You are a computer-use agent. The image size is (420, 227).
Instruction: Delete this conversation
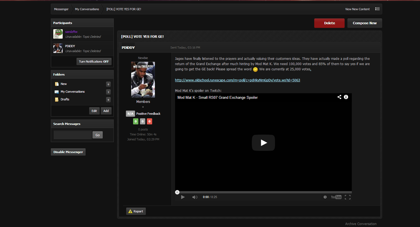pos(329,23)
